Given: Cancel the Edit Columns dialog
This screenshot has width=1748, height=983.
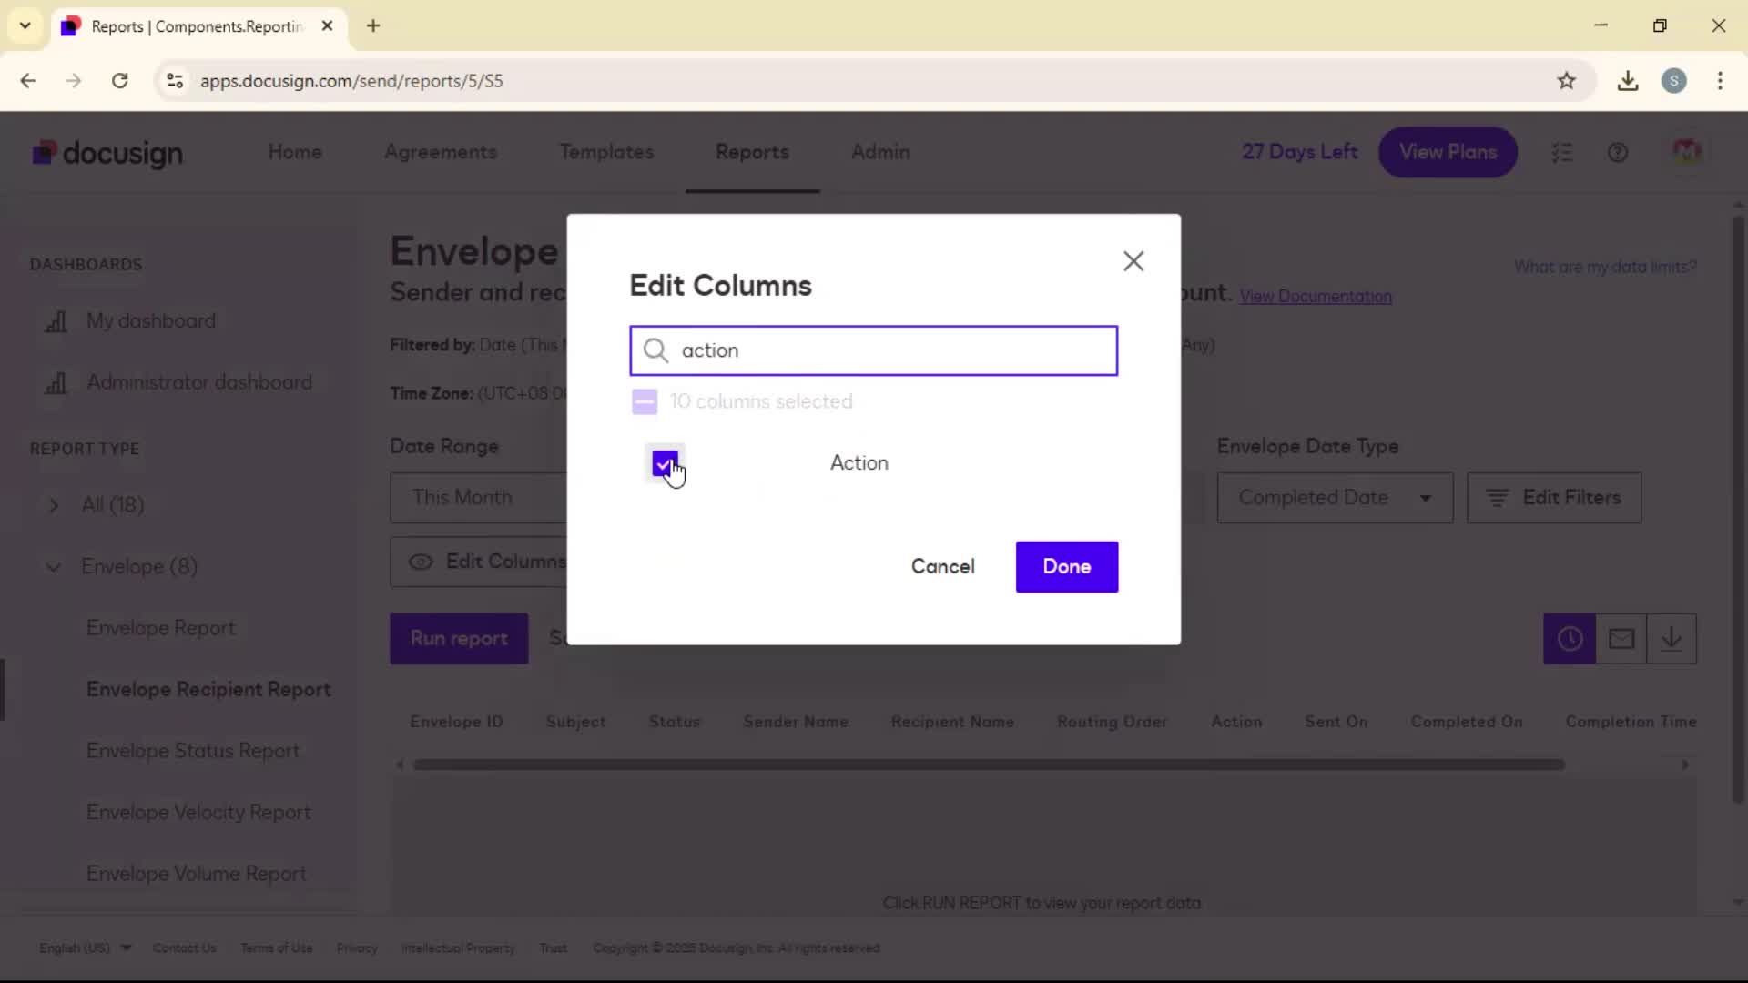Looking at the screenshot, I should 942,566.
